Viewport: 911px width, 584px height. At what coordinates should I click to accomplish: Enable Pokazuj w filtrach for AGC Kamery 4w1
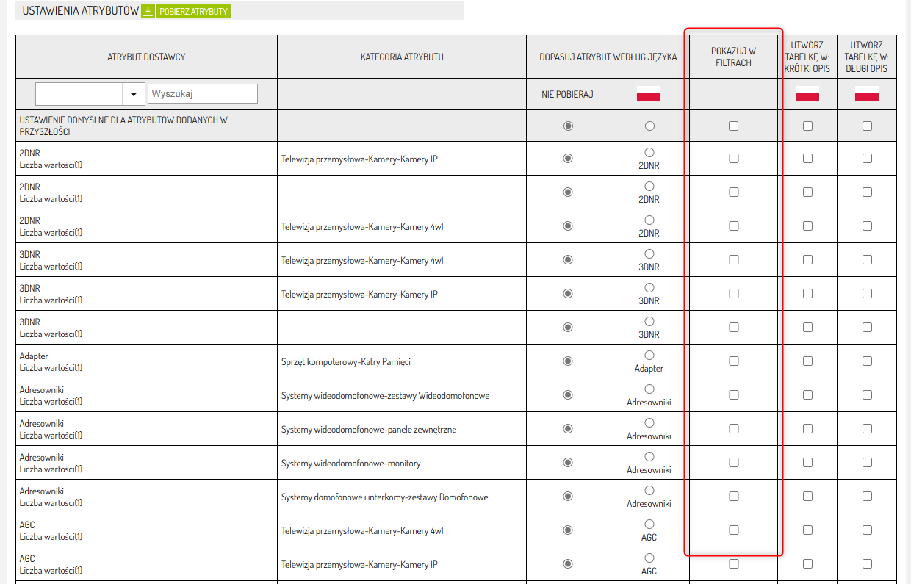[x=733, y=530]
